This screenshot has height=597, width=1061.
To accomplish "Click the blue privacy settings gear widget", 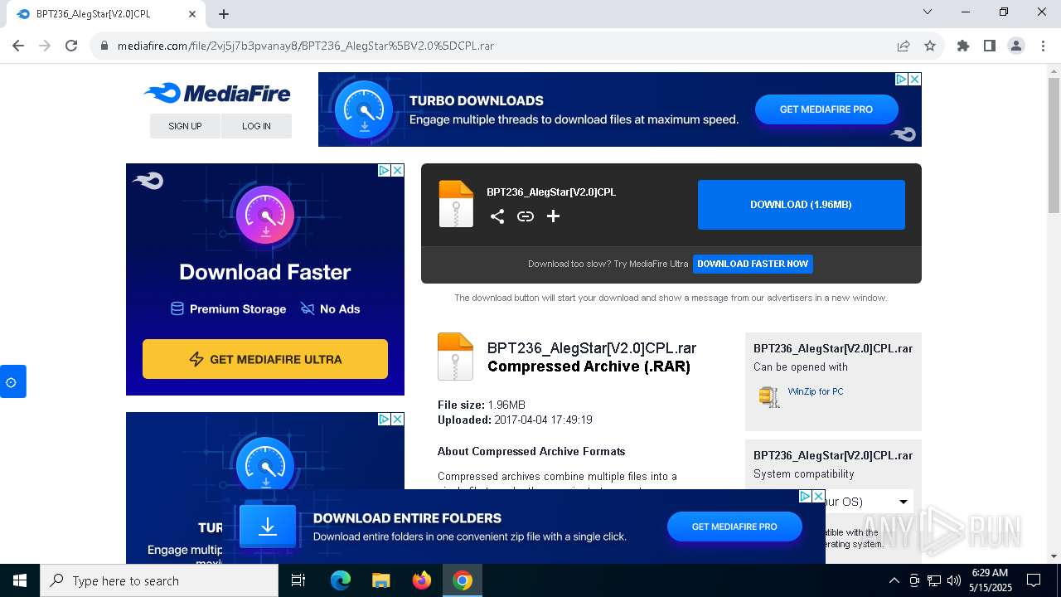I will [x=12, y=381].
